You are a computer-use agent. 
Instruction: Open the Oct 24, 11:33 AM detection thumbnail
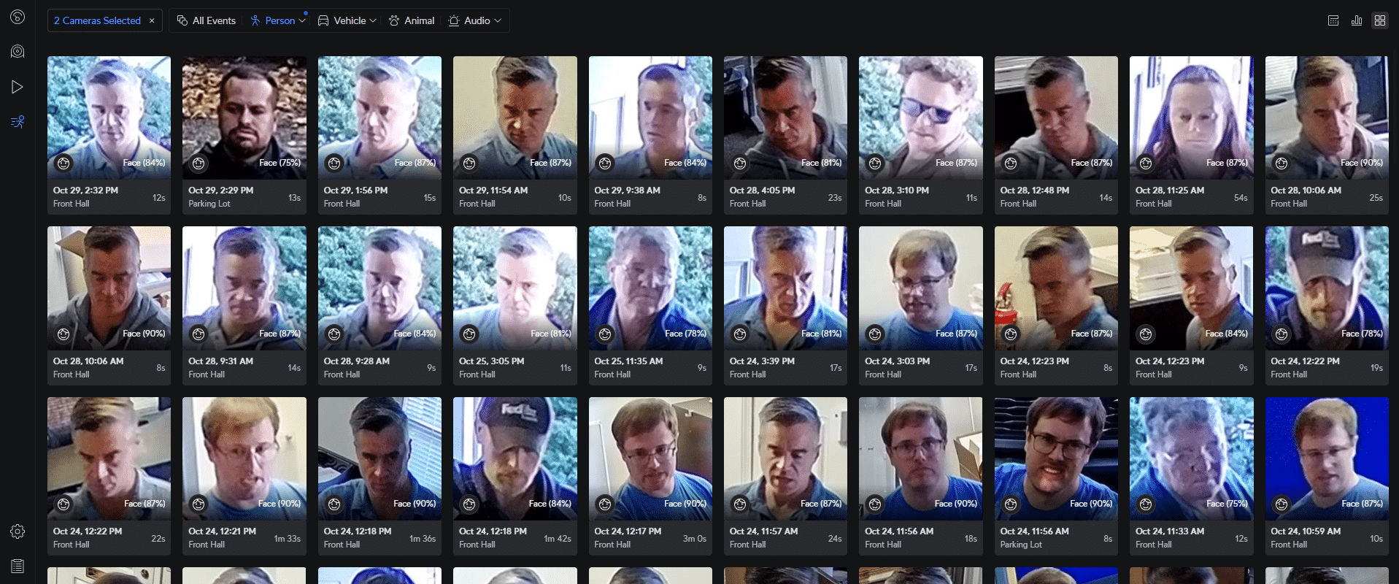[1192, 458]
